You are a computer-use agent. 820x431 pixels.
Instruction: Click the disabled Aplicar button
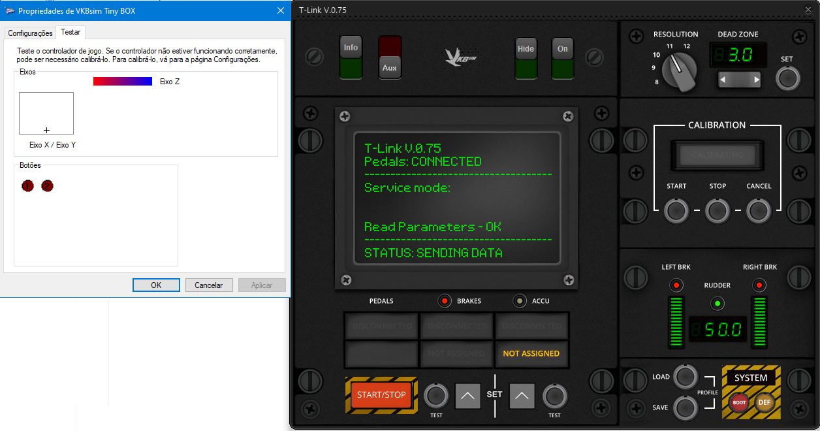click(262, 285)
